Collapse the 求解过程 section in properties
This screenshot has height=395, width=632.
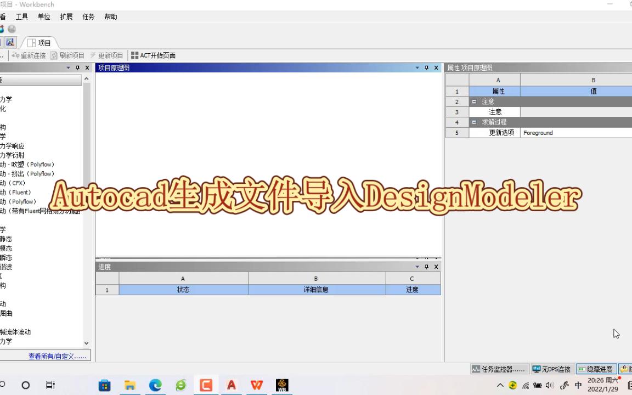click(x=474, y=122)
